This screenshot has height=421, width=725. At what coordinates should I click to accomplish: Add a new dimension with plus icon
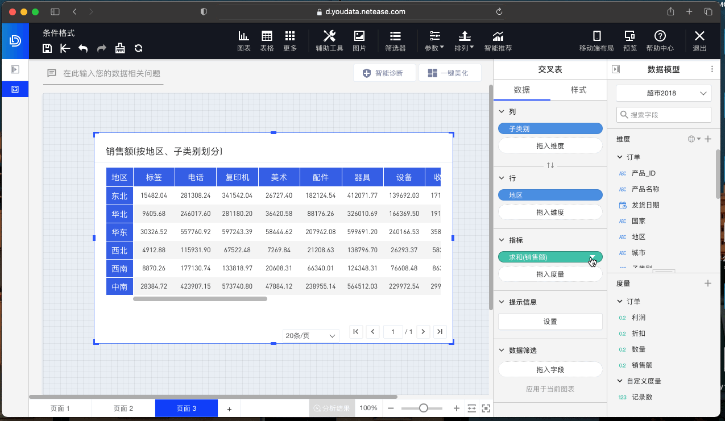tap(708, 139)
